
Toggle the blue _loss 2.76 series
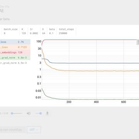[15, 42]
